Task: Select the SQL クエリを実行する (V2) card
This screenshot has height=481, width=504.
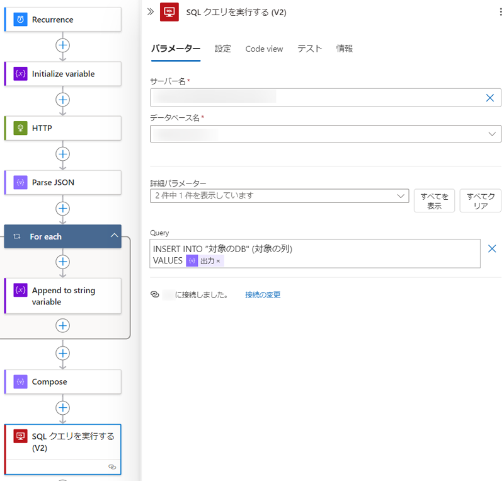Action: coord(63,449)
